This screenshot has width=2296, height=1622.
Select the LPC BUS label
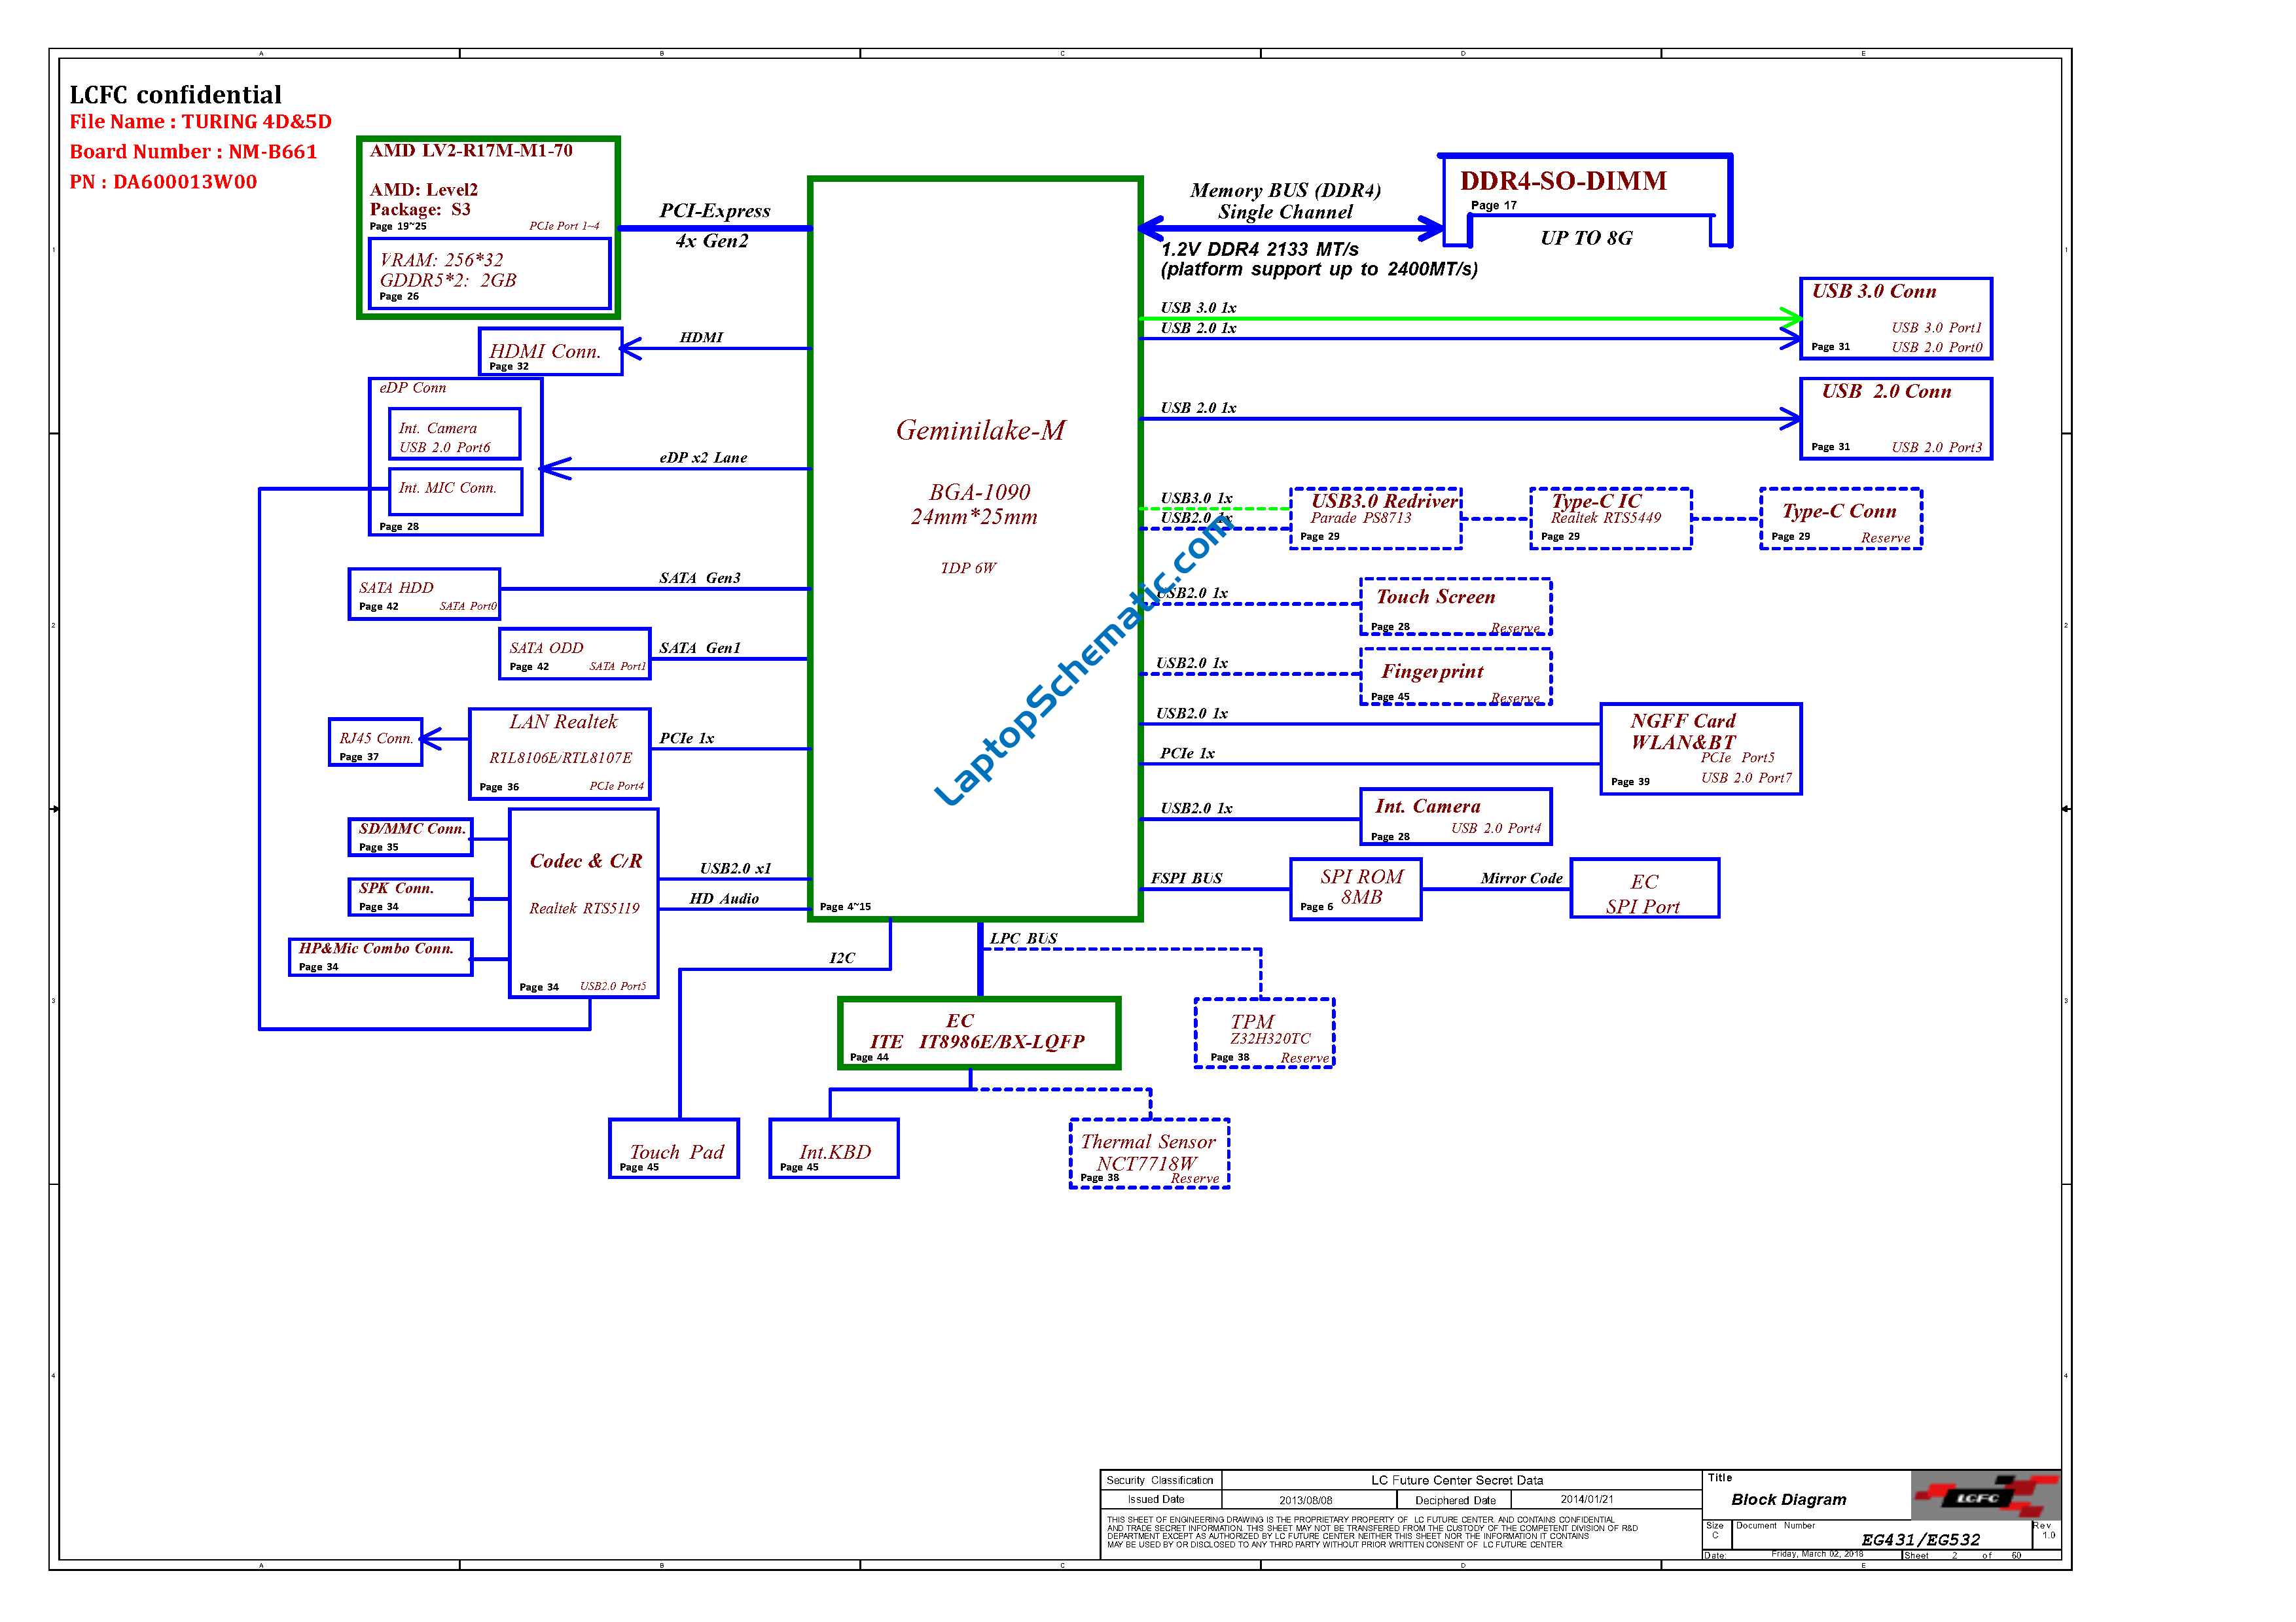1024,938
